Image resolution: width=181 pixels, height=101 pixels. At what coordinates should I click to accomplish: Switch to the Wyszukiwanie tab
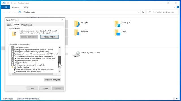click(x=26, y=25)
